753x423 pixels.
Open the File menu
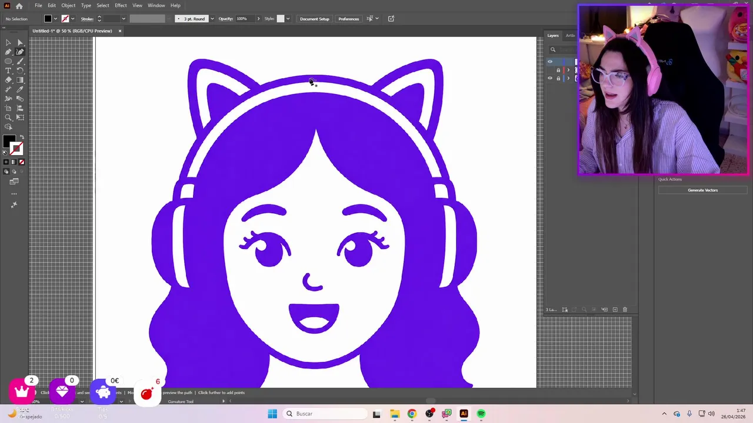[38, 5]
